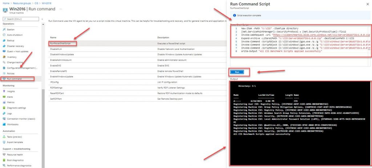Screen dimensions: 372x168
Task: Go to Home breadcrumb
Action: (x=6, y=3)
